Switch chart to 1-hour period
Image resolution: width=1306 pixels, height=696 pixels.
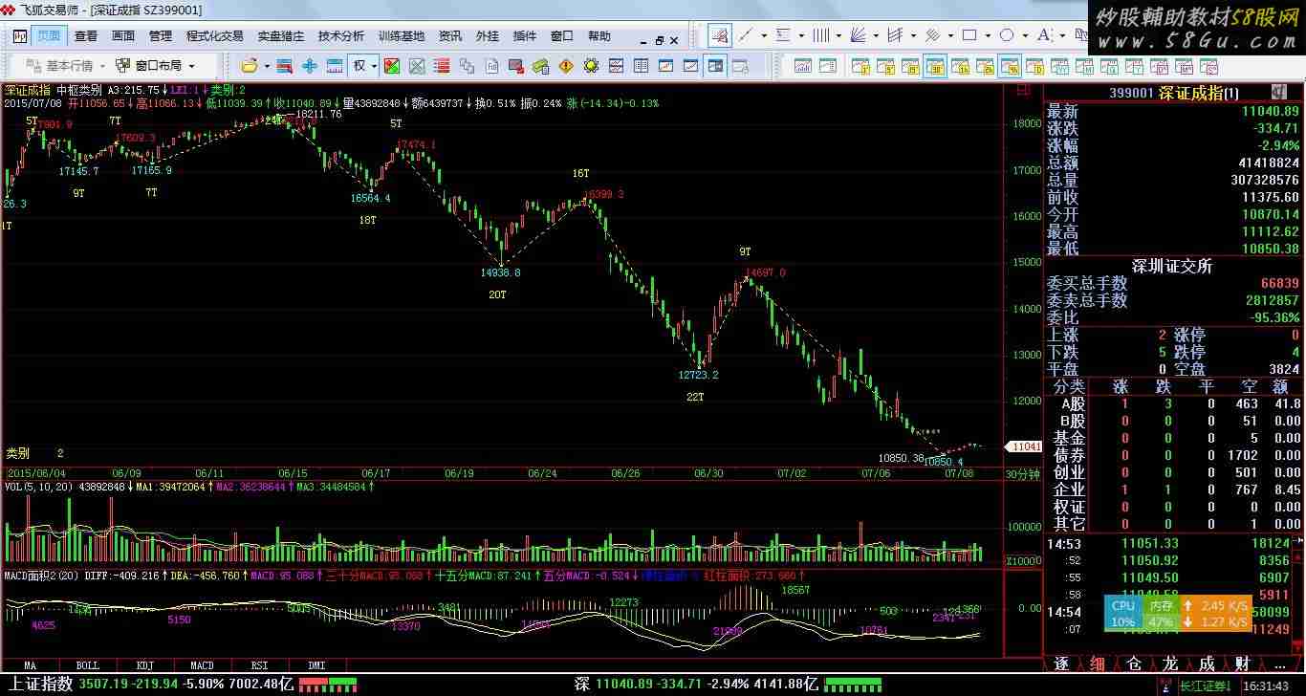pyautogui.click(x=960, y=66)
